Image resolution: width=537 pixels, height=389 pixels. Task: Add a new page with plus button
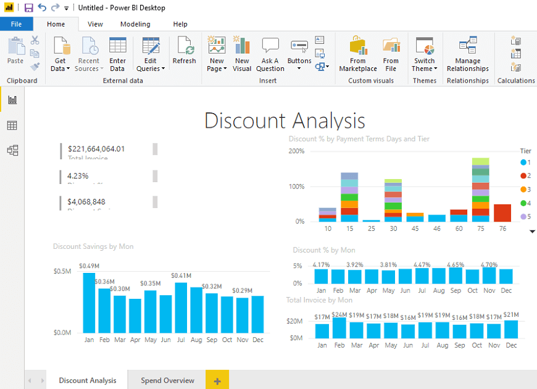pyautogui.click(x=217, y=380)
